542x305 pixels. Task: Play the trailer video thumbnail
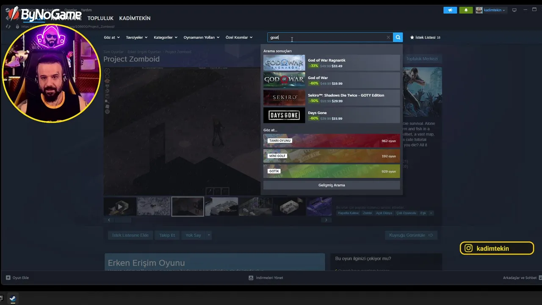pos(120,206)
